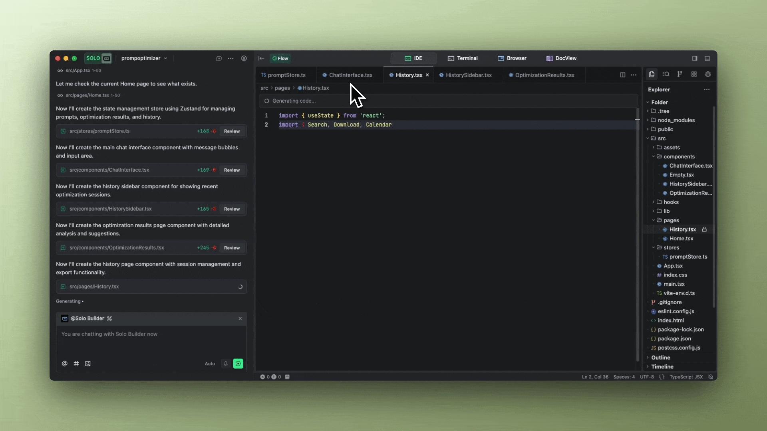Select the Explorer files icon
The height and width of the screenshot is (431, 767).
click(x=652, y=74)
